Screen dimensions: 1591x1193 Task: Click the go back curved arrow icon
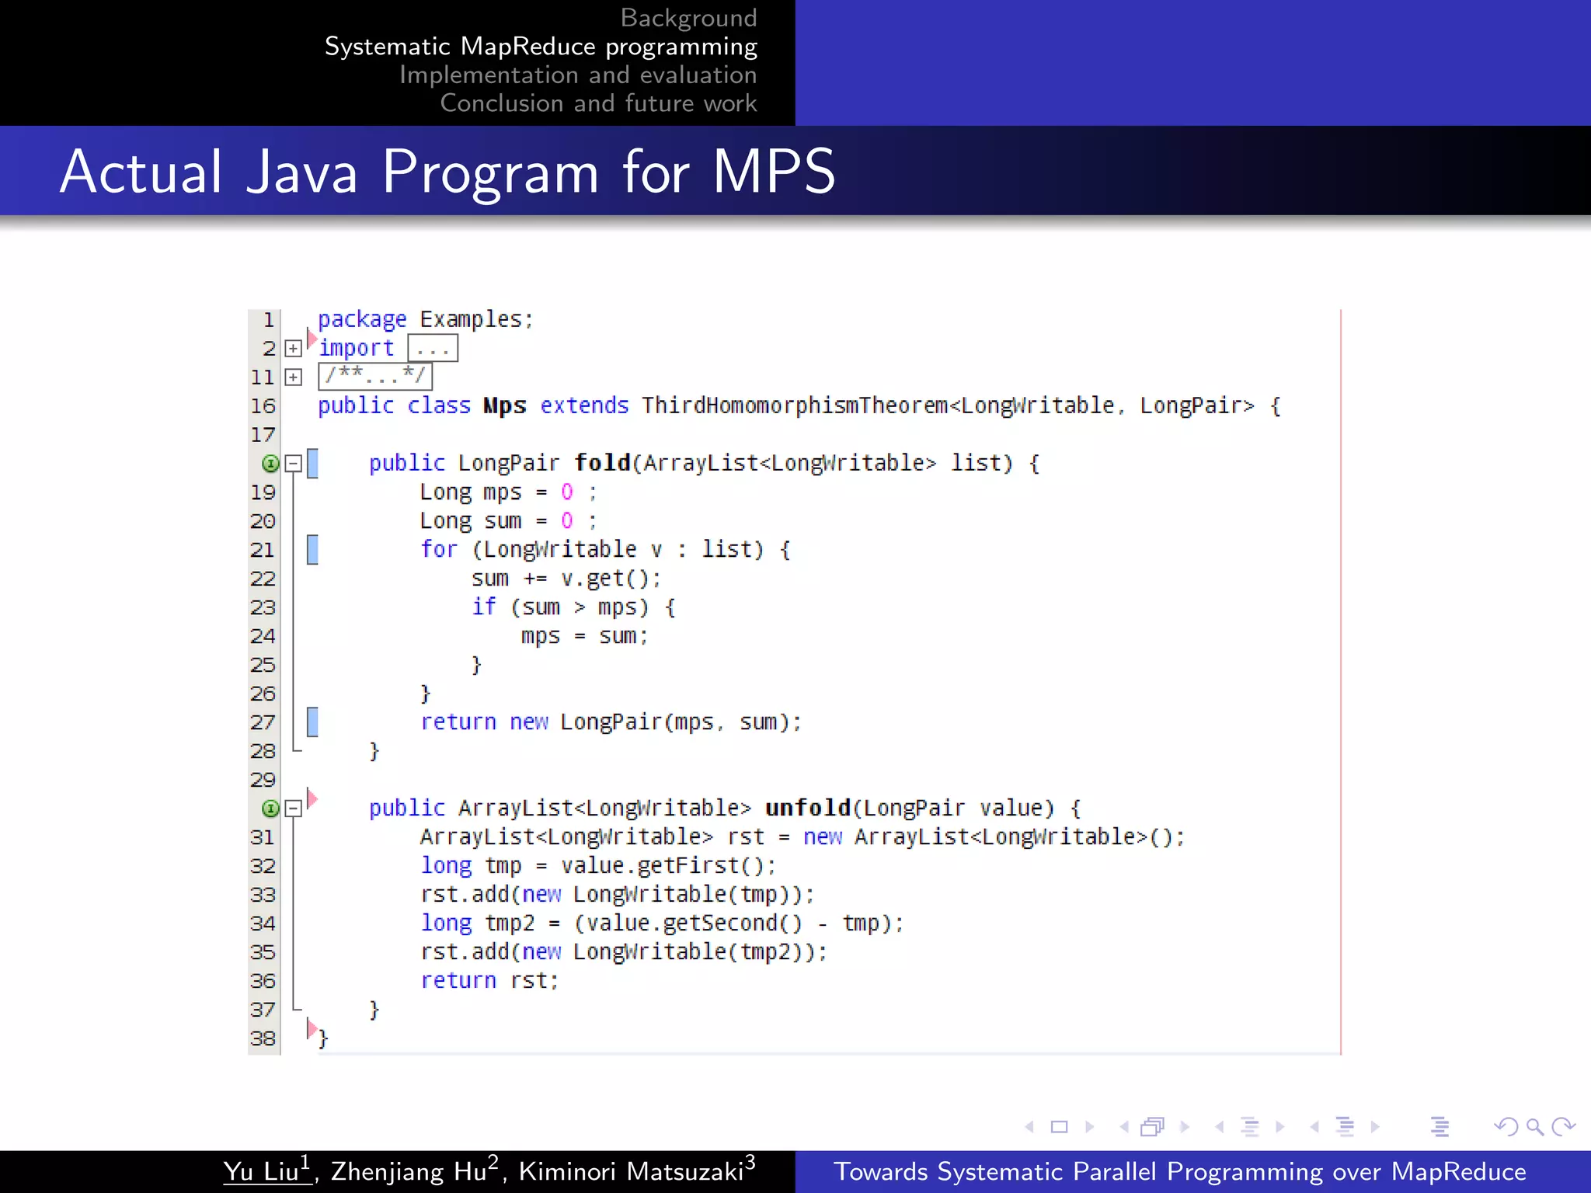click(x=1506, y=1126)
